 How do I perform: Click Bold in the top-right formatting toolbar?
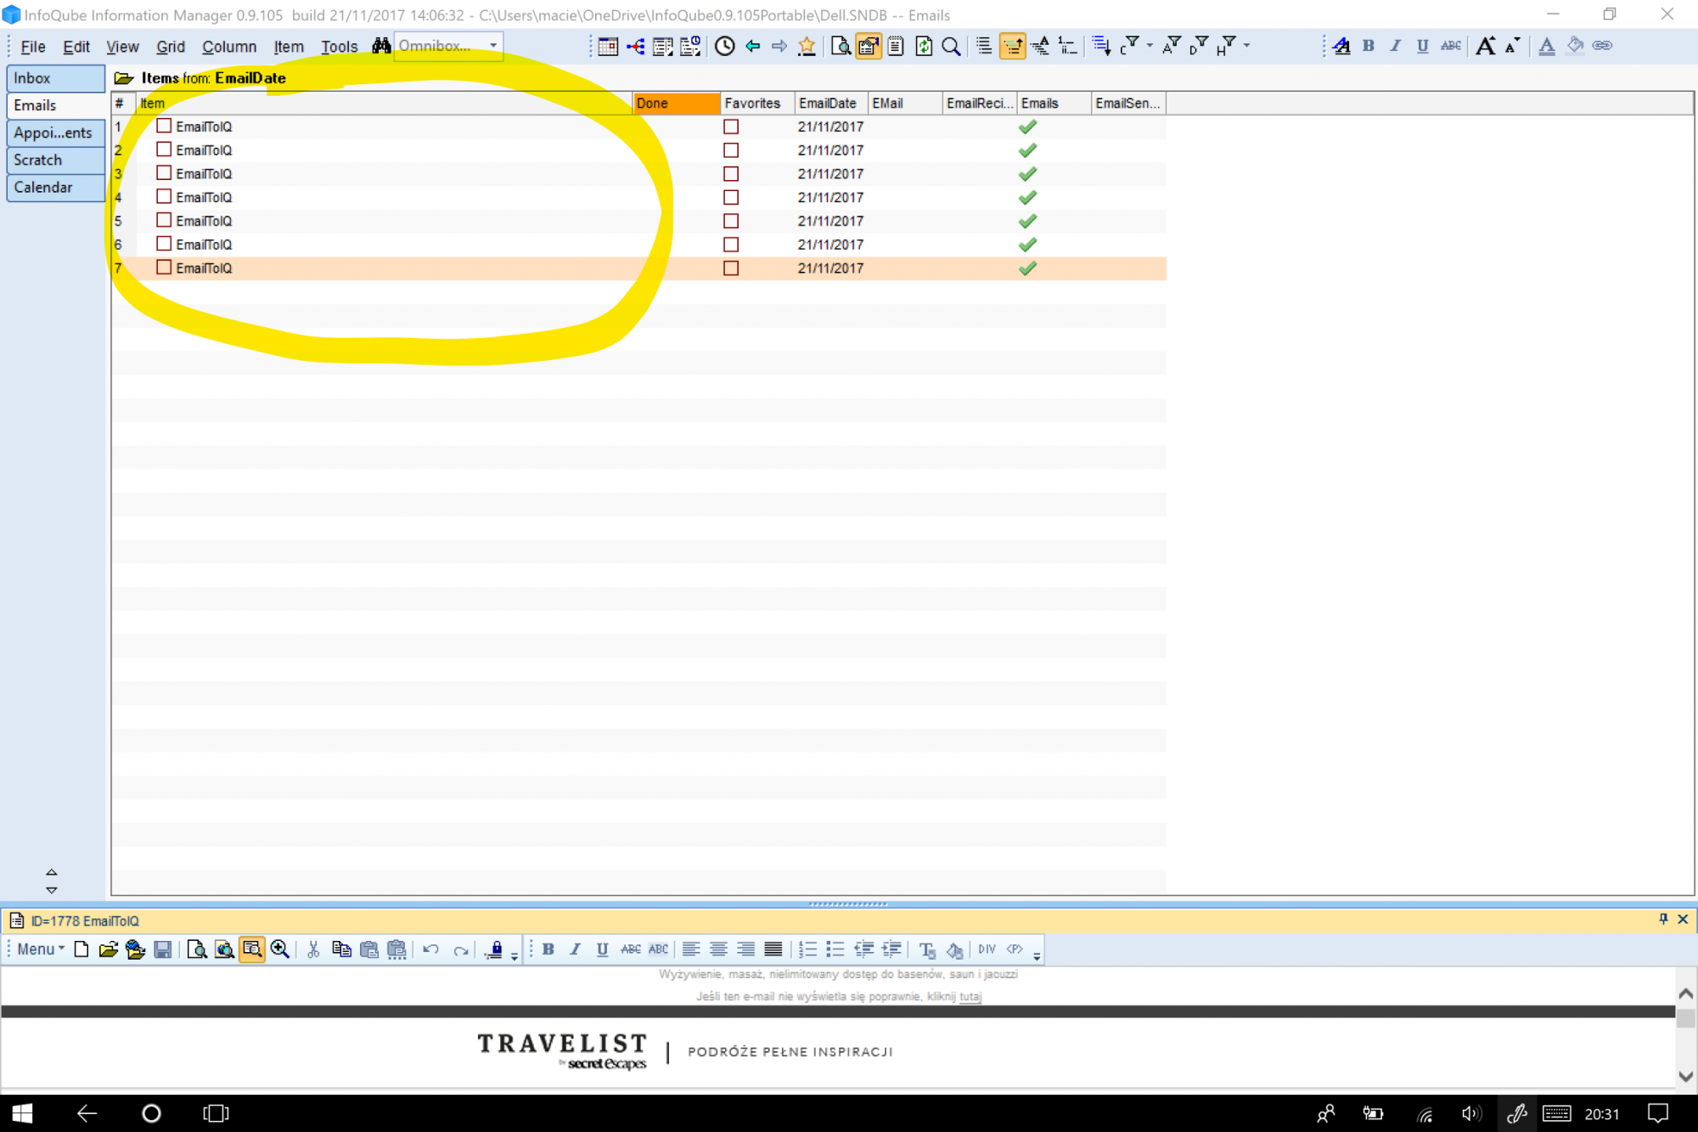[1368, 47]
